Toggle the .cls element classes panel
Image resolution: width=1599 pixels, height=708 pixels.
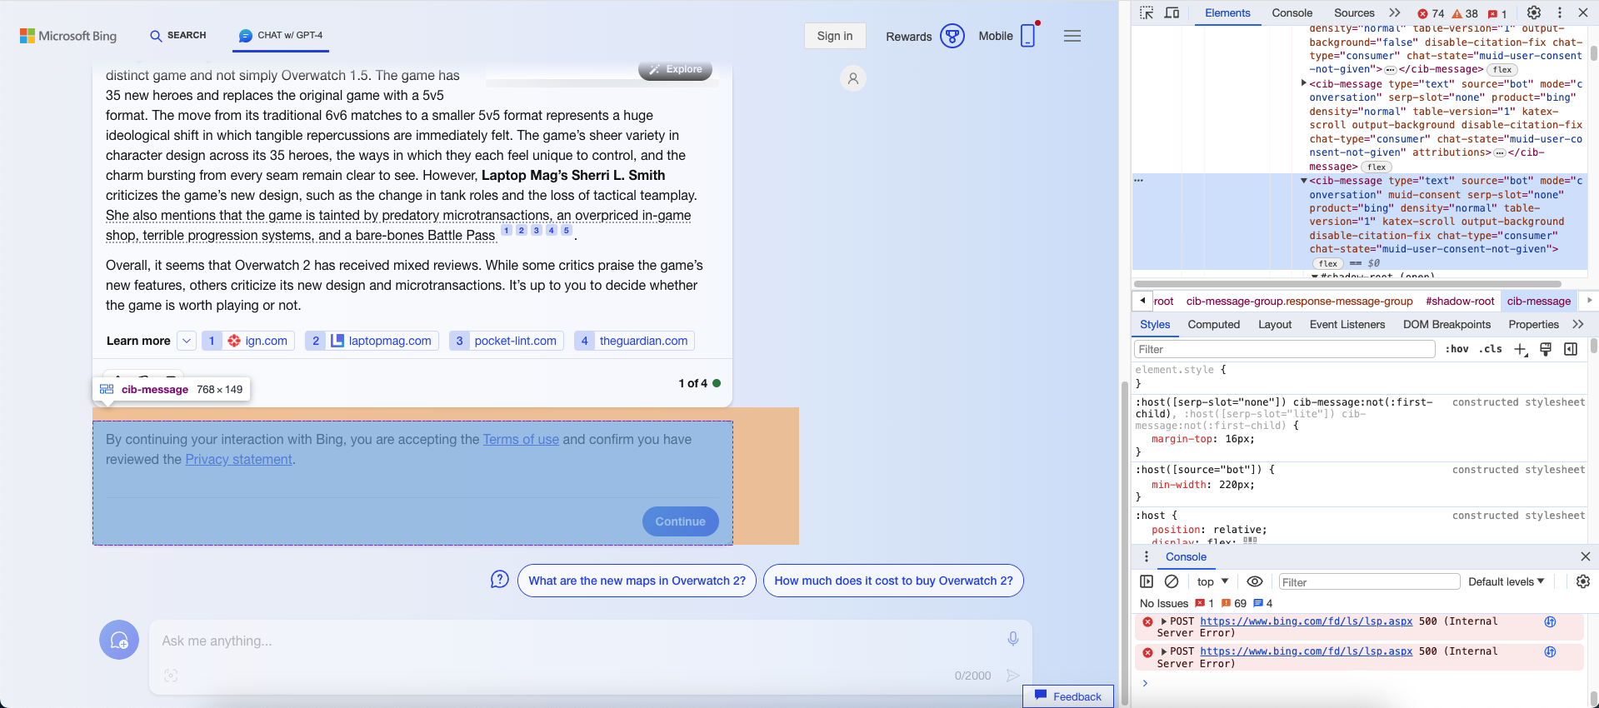coord(1490,350)
